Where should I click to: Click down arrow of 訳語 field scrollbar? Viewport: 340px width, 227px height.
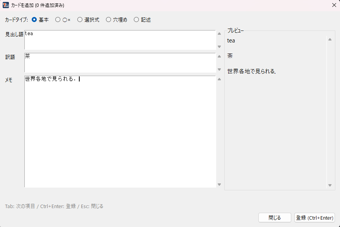(219, 69)
